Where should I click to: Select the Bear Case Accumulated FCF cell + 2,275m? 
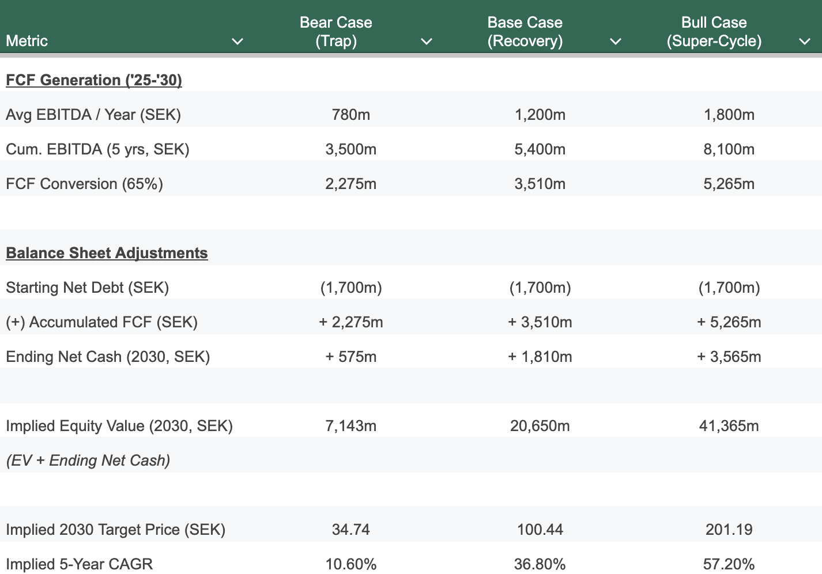351,322
